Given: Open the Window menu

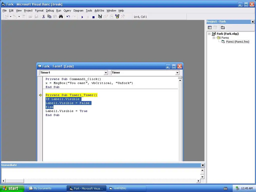Looking at the screenshot, I should 111,10.
